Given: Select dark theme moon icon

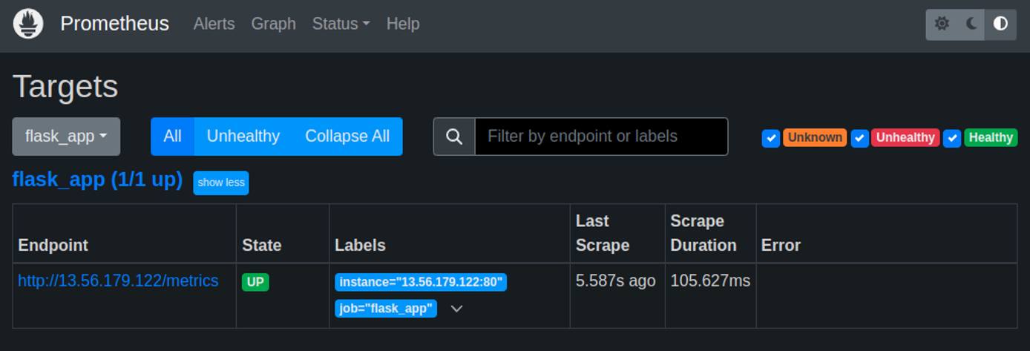Looking at the screenshot, I should tap(971, 24).
